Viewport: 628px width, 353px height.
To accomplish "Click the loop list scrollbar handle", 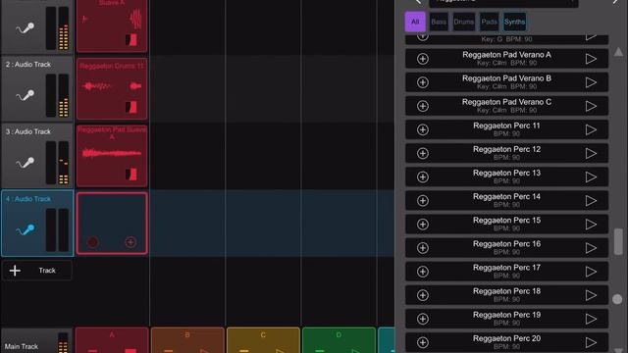I will click(618, 241).
